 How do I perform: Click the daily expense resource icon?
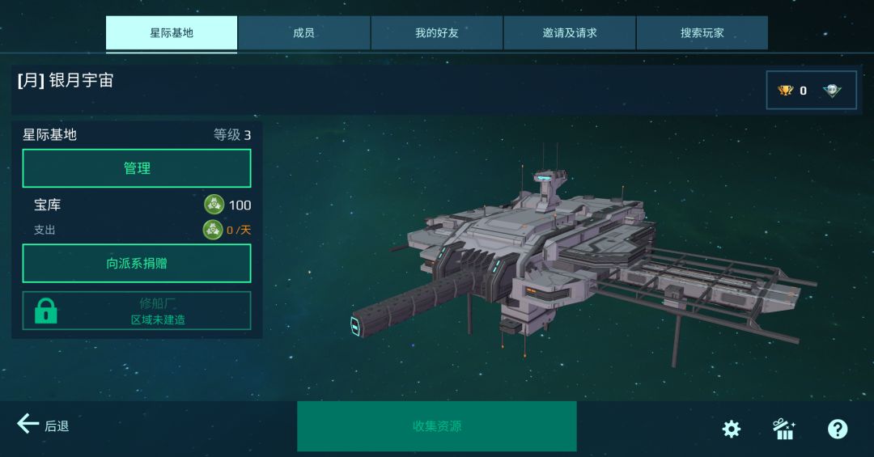[212, 230]
